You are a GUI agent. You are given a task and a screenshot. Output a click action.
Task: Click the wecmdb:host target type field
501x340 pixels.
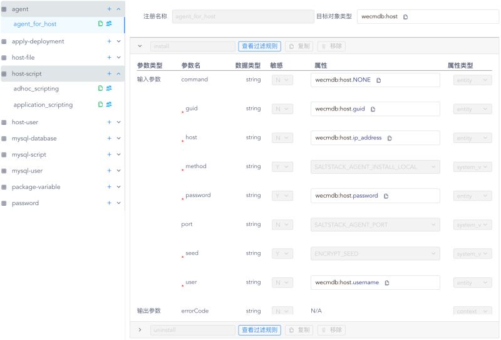(x=428, y=16)
